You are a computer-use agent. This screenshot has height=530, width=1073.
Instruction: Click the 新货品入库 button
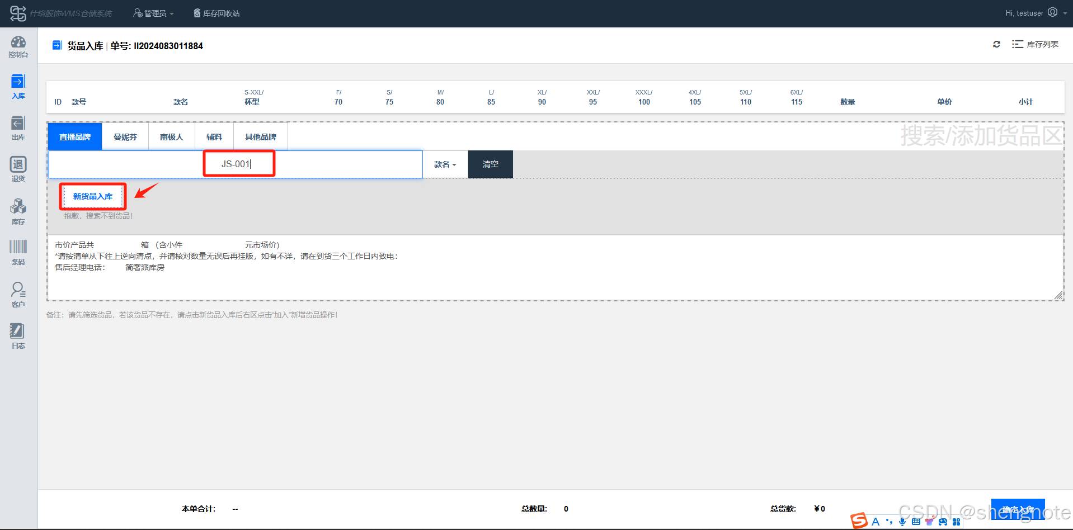[x=93, y=196]
